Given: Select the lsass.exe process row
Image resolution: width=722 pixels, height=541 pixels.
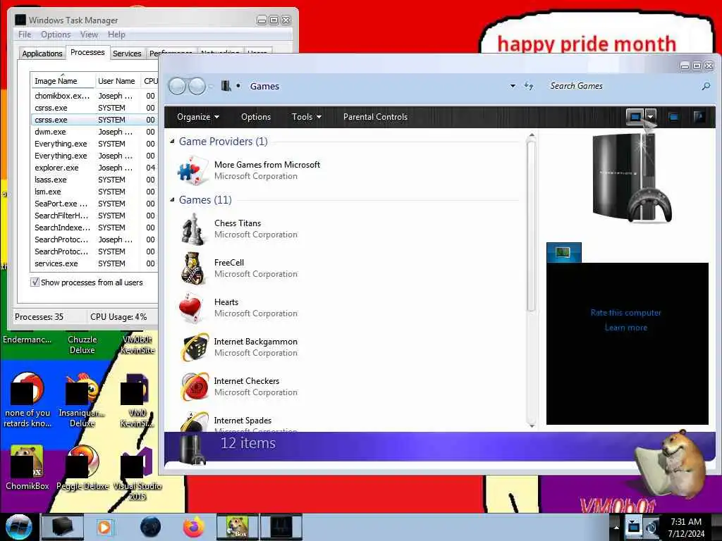Looking at the screenshot, I should (94, 180).
